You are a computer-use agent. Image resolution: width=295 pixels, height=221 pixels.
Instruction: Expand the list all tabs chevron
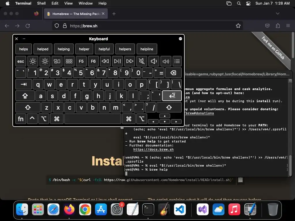click(277, 14)
